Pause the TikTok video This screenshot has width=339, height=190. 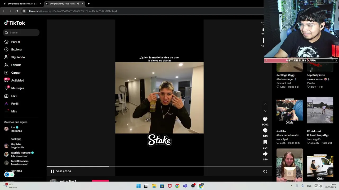point(52,171)
